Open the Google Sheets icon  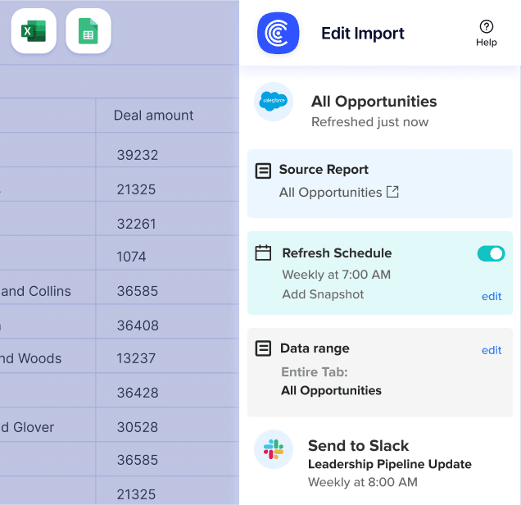[88, 31]
